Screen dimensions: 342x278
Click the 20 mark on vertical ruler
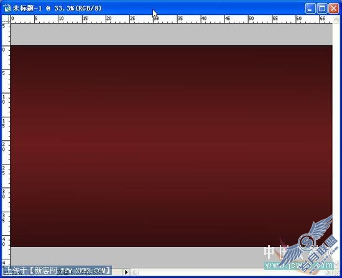(4, 147)
